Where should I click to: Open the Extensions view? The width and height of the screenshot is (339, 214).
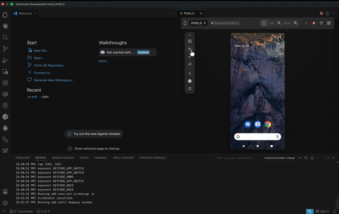[x=5, y=83]
